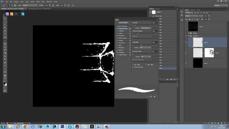Screen dimensions: 229x129
Task: Create new brush in Brush panel
Action: click(155, 97)
